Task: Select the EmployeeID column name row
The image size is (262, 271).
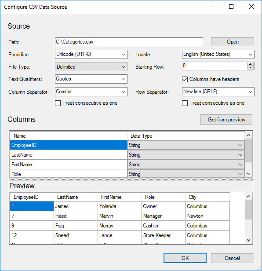Action: click(69, 145)
